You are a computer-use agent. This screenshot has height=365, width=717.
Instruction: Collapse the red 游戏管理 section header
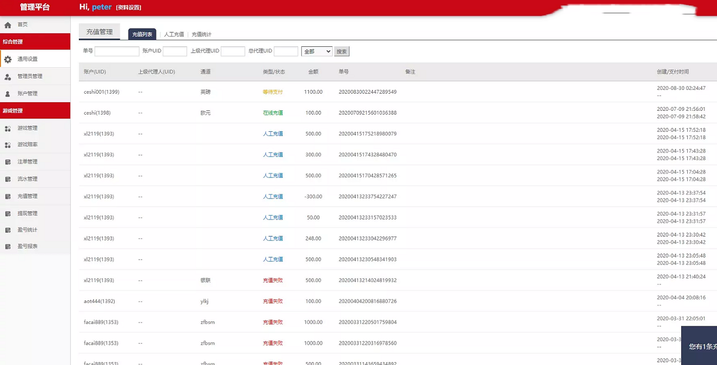click(35, 111)
